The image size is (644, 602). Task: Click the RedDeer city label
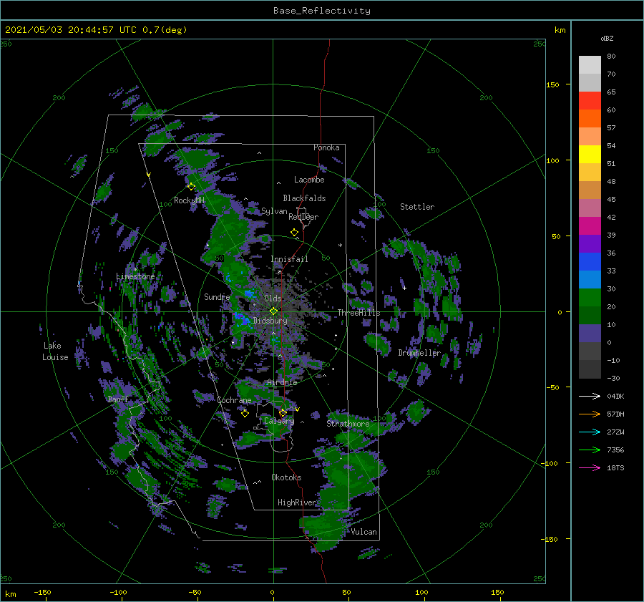303,217
